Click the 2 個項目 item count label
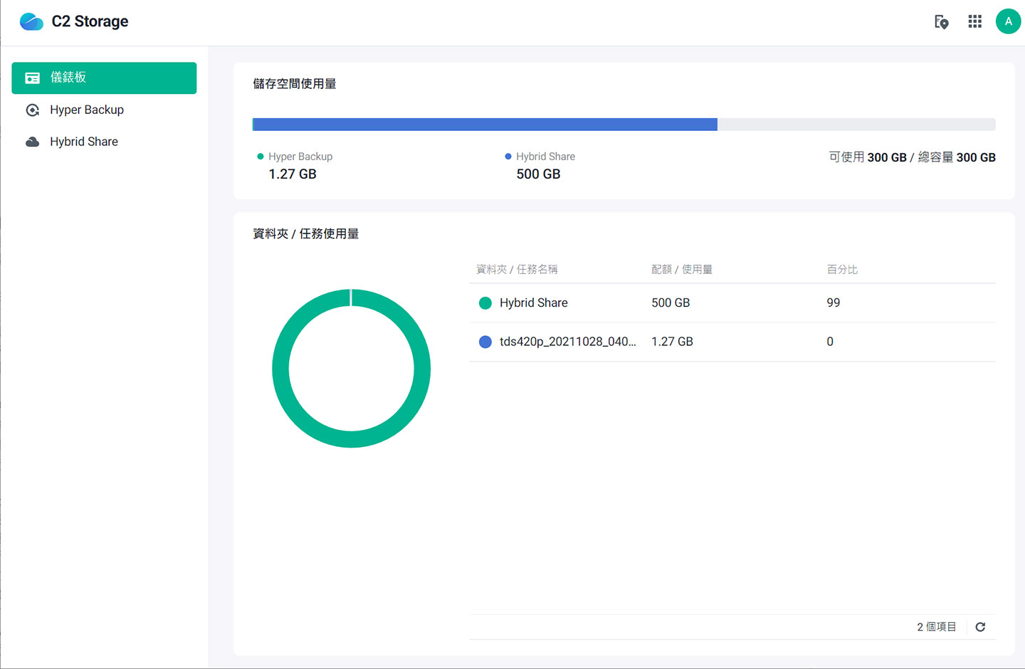This screenshot has width=1025, height=669. 936,626
